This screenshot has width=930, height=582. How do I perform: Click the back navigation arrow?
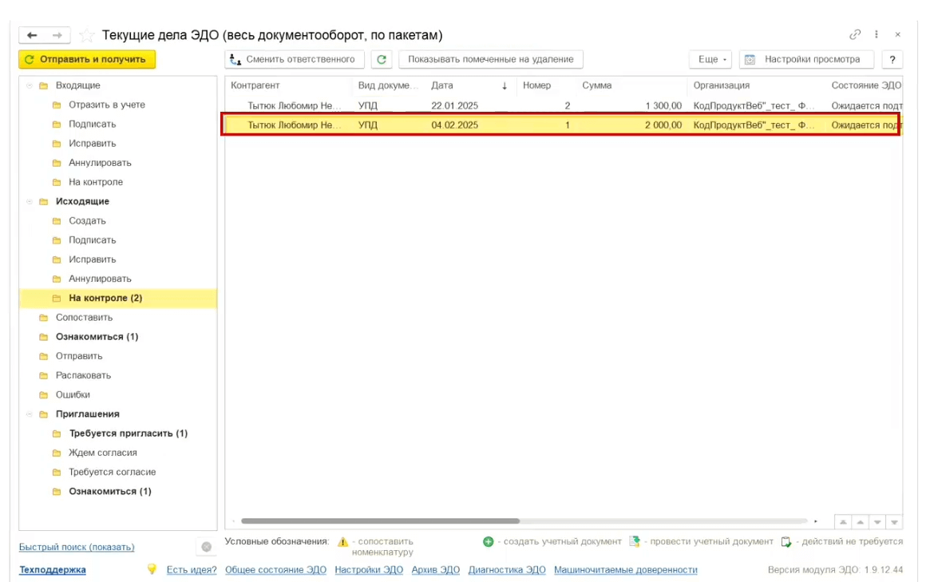click(33, 36)
